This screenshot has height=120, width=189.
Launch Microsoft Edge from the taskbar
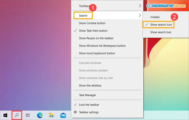click(x=40, y=115)
